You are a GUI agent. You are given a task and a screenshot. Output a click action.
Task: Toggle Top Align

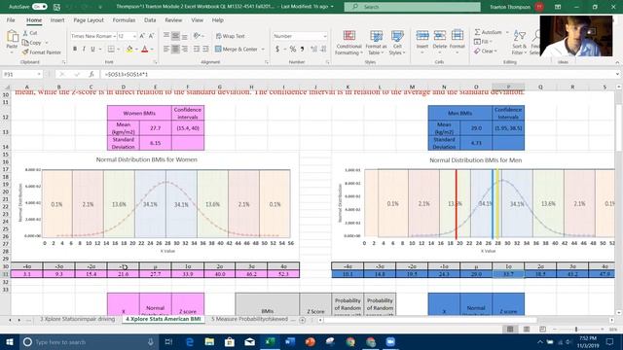pyautogui.click(x=166, y=36)
